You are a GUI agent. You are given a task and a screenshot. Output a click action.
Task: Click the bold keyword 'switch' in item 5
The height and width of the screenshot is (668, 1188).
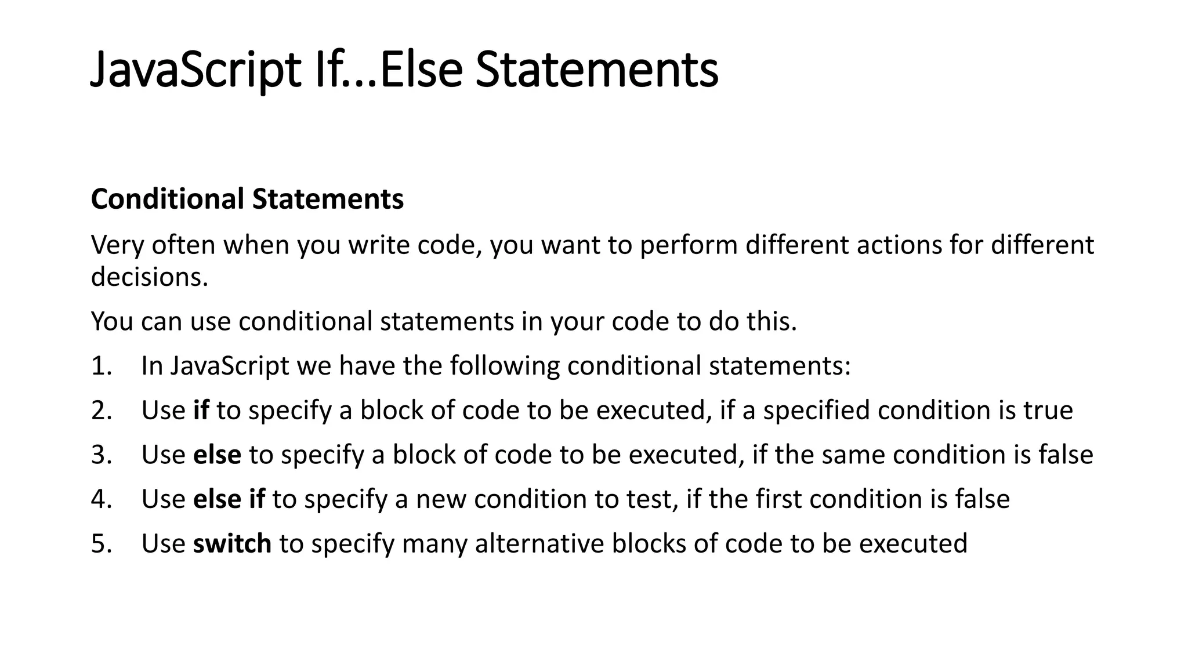tap(232, 544)
